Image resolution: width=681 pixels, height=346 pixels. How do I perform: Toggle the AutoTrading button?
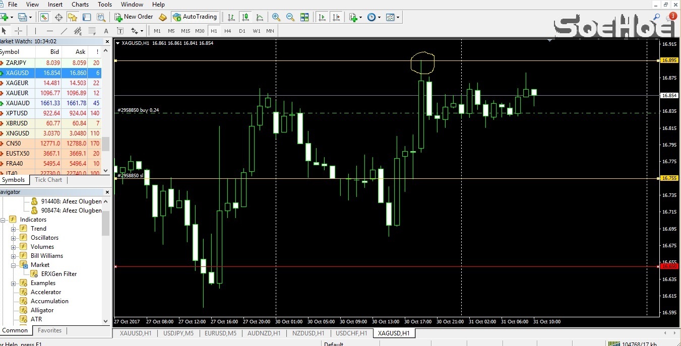click(195, 17)
